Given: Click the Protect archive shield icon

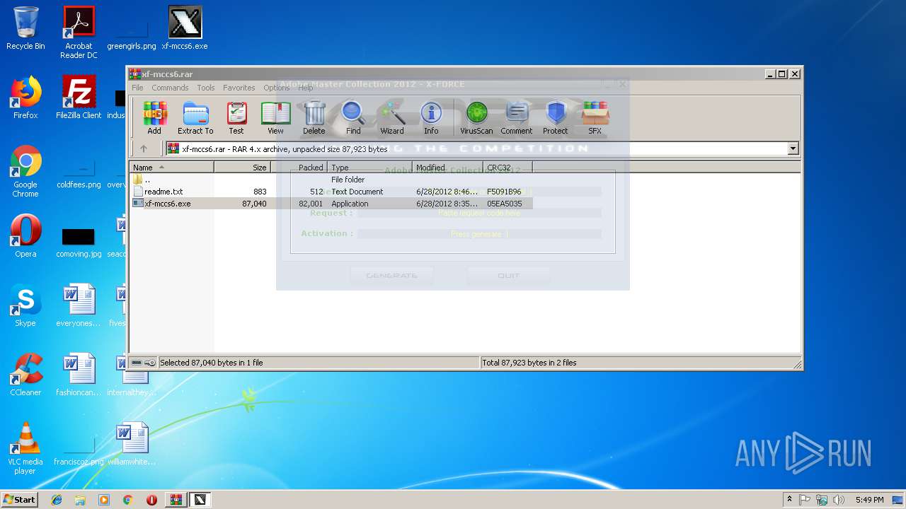Looking at the screenshot, I should pyautogui.click(x=556, y=117).
